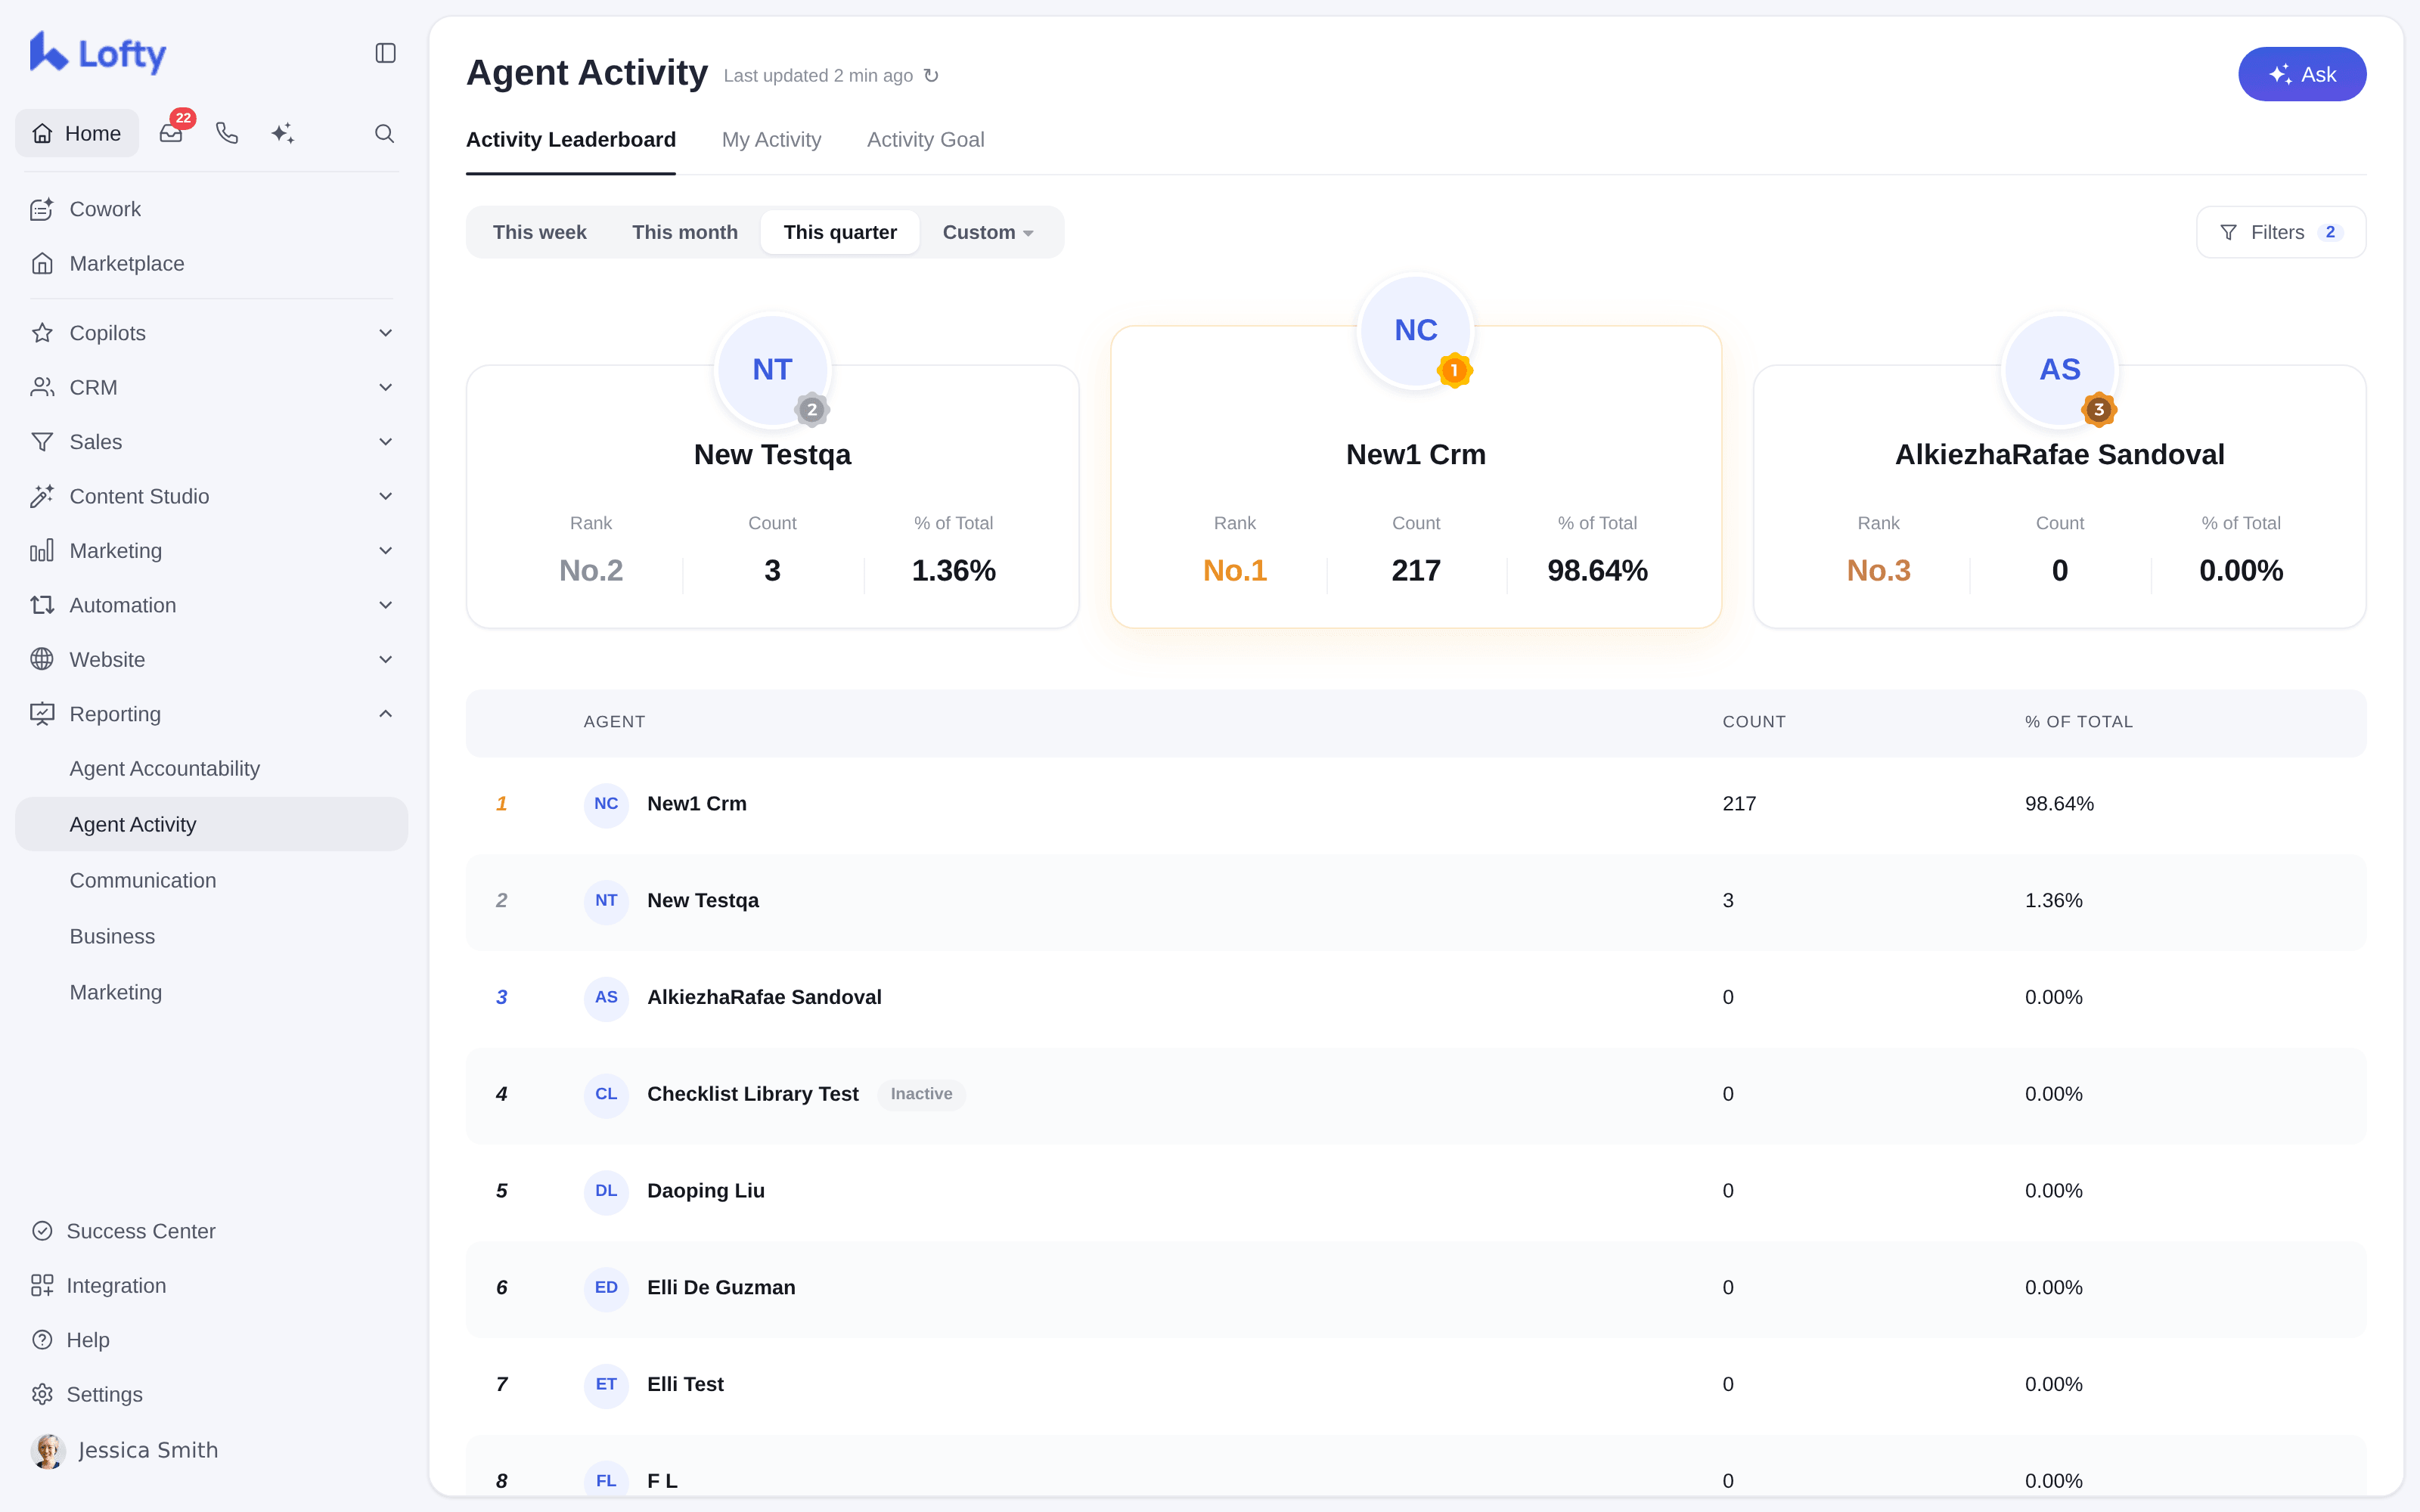The height and width of the screenshot is (1512, 2420).
Task: Refresh the last updated data
Action: point(931,76)
